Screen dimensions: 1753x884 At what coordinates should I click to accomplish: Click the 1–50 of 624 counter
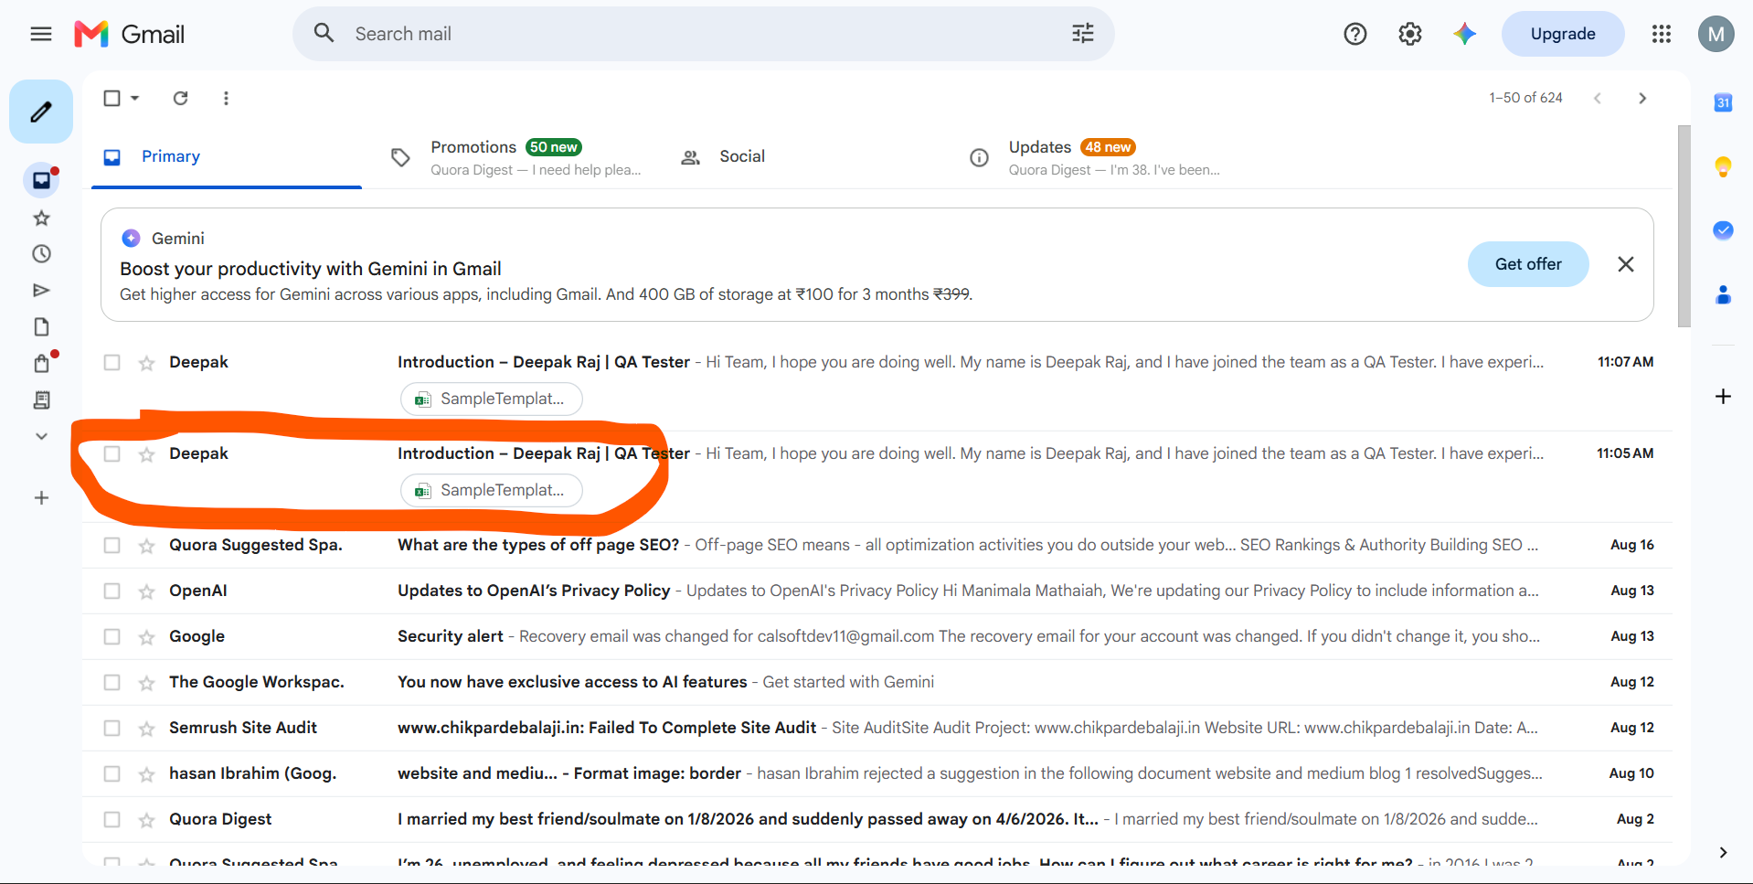(1525, 98)
